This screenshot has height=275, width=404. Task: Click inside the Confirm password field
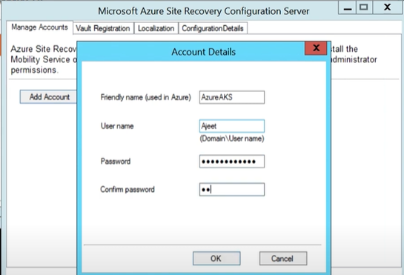pos(232,190)
